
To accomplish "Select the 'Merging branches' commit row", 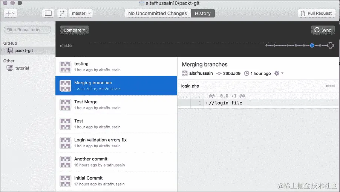I will coord(116,86).
